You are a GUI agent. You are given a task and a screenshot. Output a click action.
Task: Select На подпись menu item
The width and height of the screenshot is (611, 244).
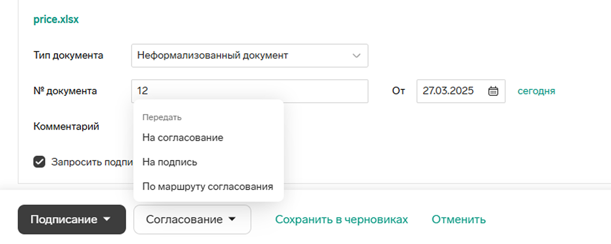tap(170, 162)
